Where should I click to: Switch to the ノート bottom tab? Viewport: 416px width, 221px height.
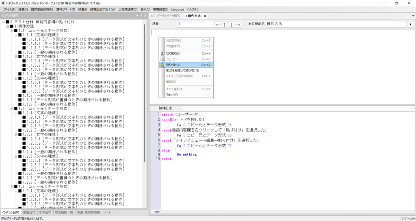pos(108,212)
